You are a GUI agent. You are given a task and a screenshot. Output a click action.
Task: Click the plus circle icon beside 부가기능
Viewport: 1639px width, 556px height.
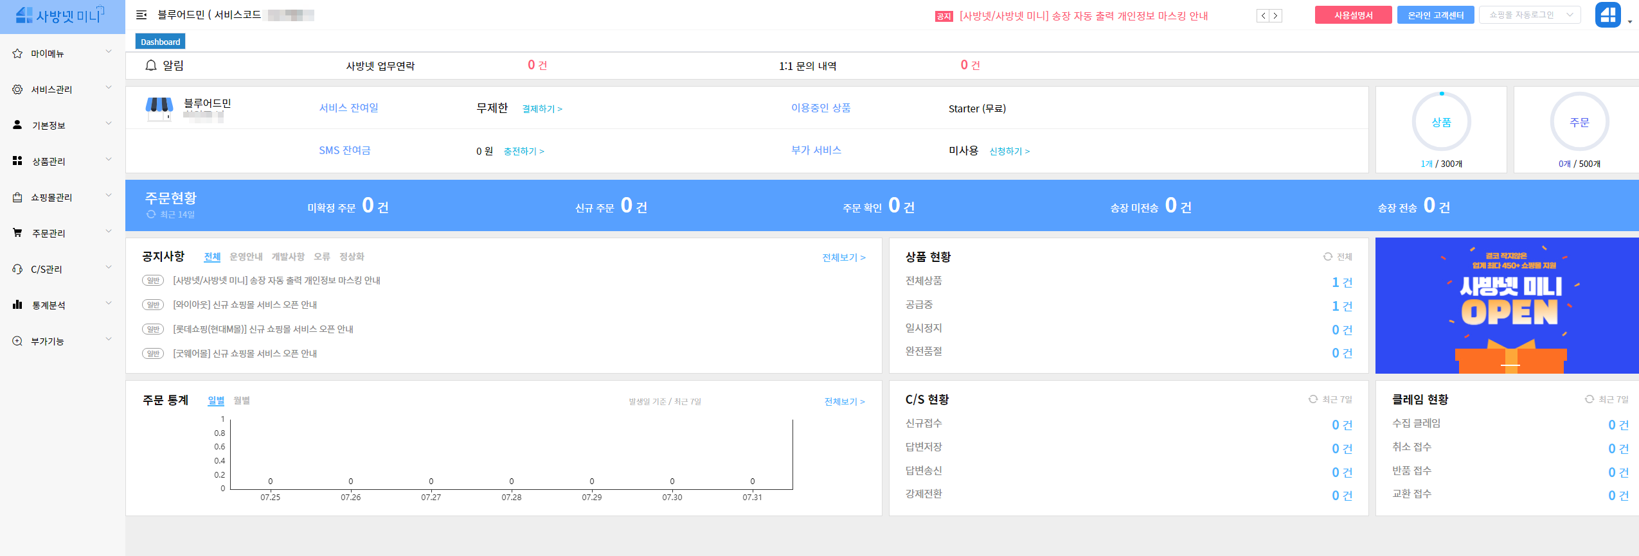click(x=17, y=341)
